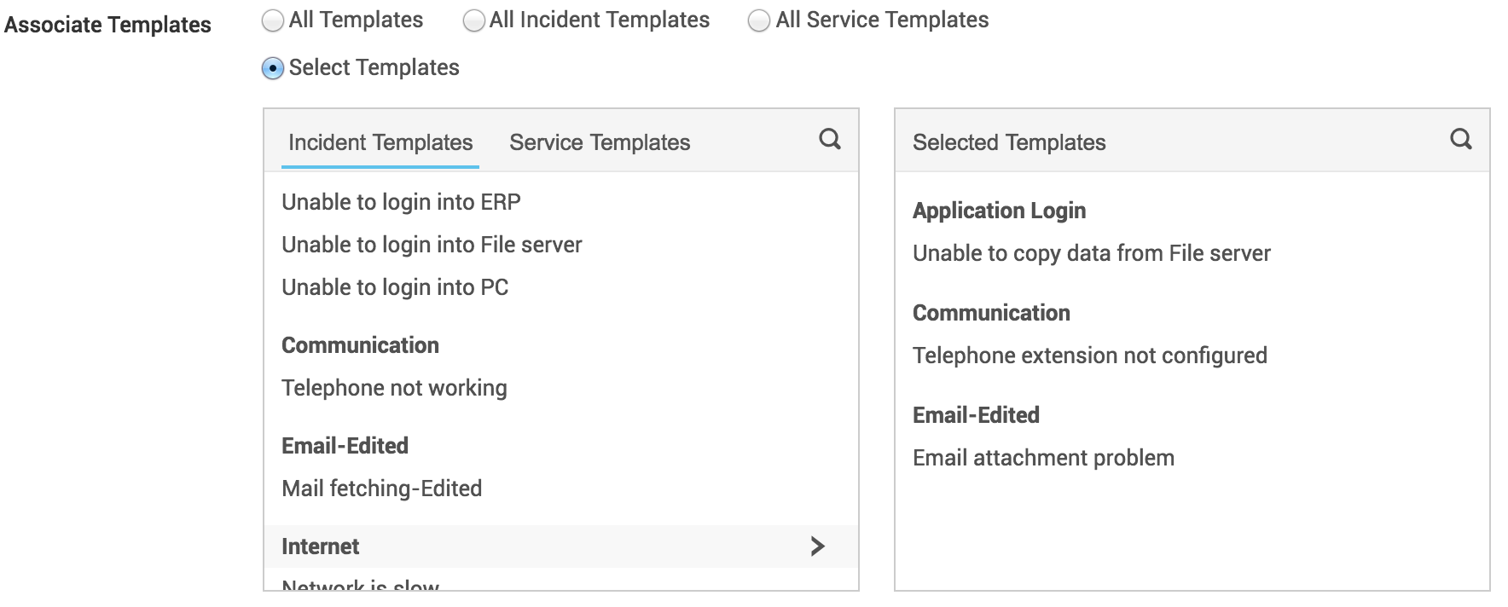The image size is (1508, 607).
Task: Click Email attachment problem in selected list
Action: click(x=1043, y=458)
